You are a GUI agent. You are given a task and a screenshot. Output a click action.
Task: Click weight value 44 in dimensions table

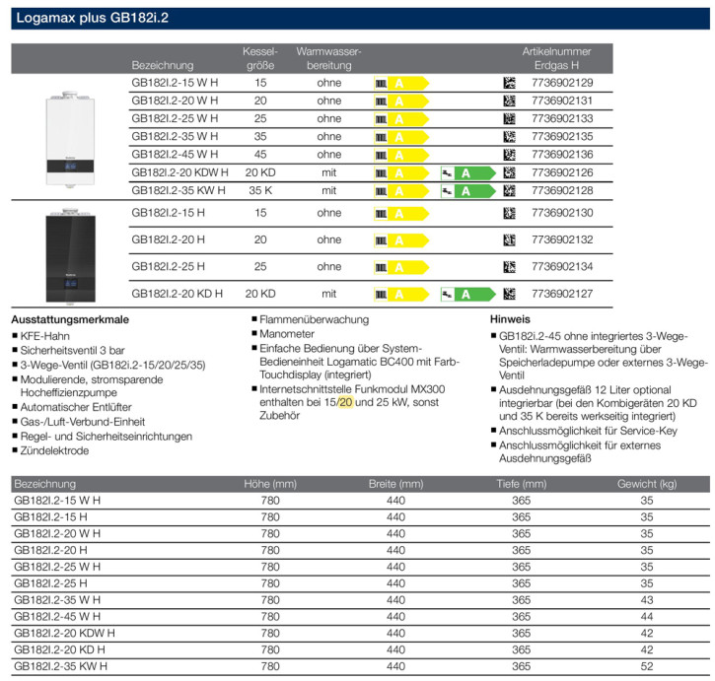click(647, 617)
